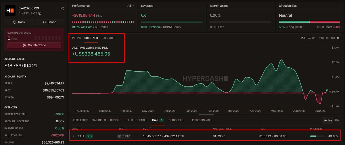The height and width of the screenshot is (145, 345).
Task: Click the crosshair icon in the Track button
Action: click(15, 22)
